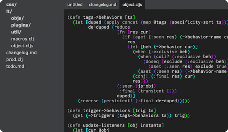Collapse the lt/ folder

(x=9, y=11)
